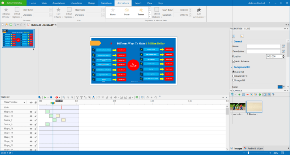The height and width of the screenshot is (155, 290).
Task: Add new resource with green plus
Action: (x=239, y=94)
